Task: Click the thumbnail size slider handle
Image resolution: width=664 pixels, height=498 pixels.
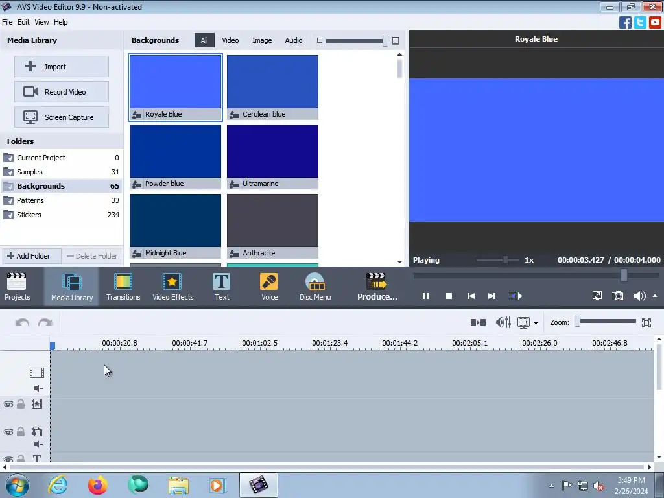Action: [x=385, y=41]
